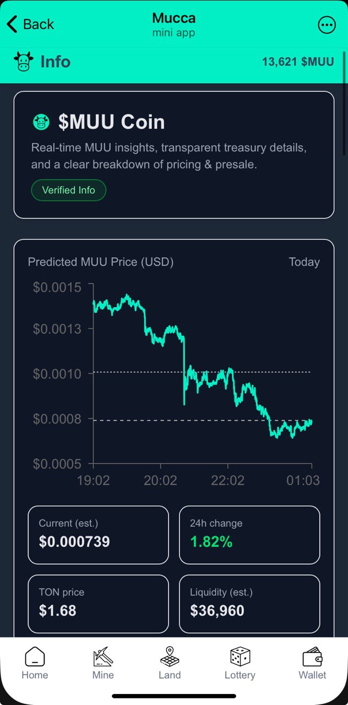The image size is (348, 705).
Task: Click the cow logo beside Info
Action: click(24, 61)
